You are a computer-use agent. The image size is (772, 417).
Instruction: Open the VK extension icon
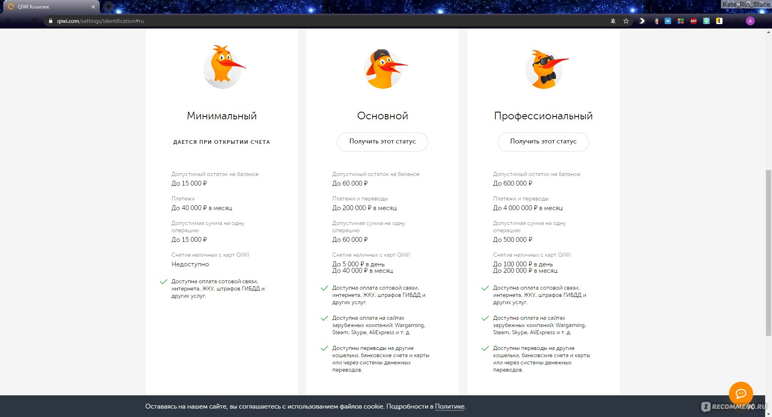point(668,21)
